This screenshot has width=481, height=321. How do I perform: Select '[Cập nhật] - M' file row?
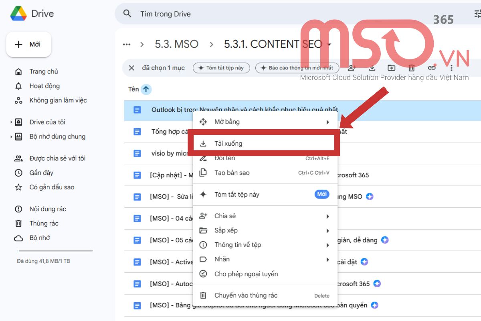tap(303, 175)
